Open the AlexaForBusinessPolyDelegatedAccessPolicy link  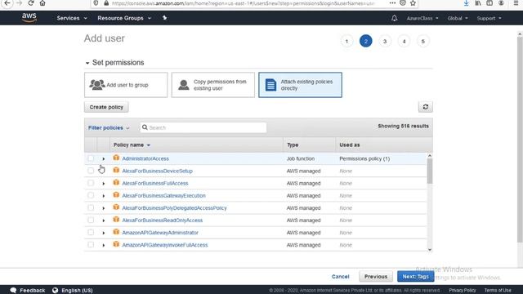click(x=174, y=208)
